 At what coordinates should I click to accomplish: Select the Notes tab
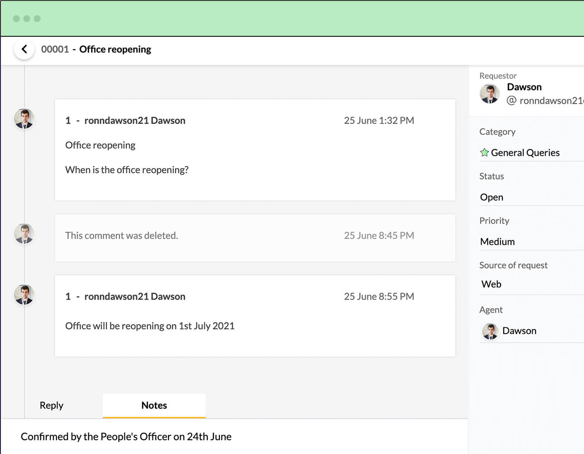pos(154,405)
